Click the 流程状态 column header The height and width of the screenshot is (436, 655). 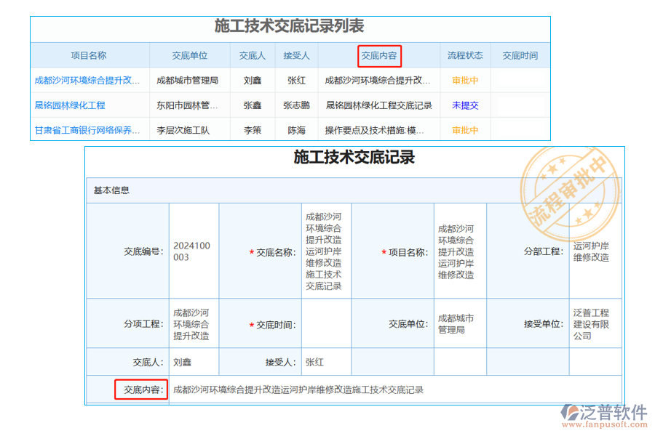[464, 55]
